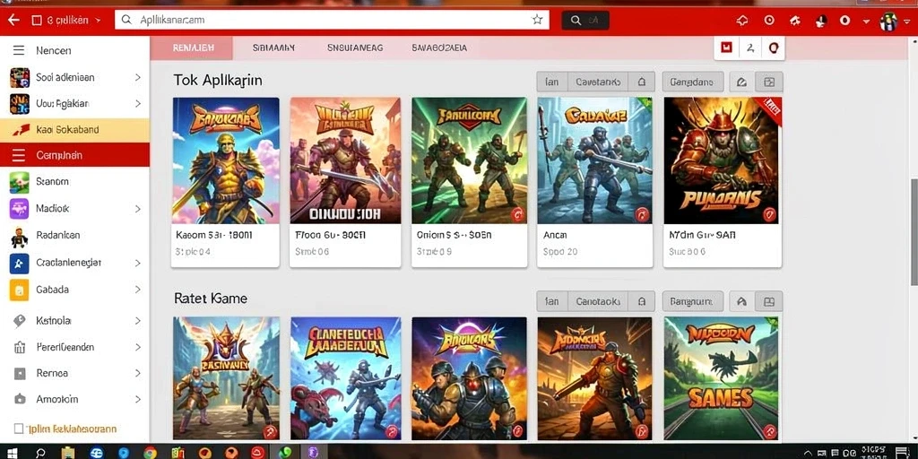Click the Amotoim camera icon
Screen dimensions: 918x459
[20, 399]
